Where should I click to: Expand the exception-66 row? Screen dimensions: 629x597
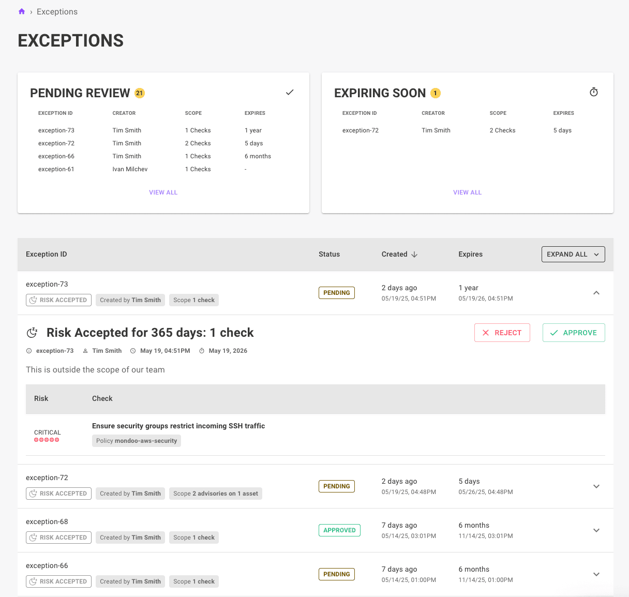(x=596, y=574)
